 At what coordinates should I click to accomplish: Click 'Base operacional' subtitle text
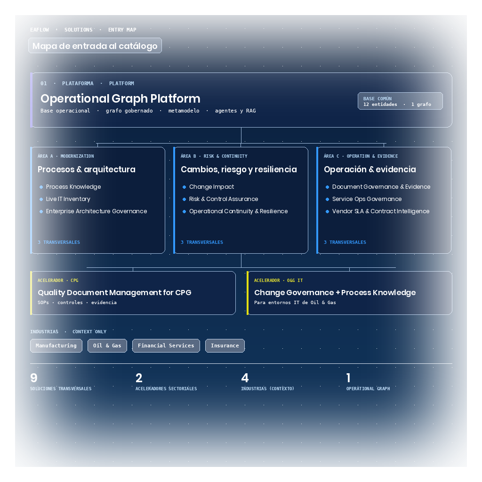pos(65,111)
